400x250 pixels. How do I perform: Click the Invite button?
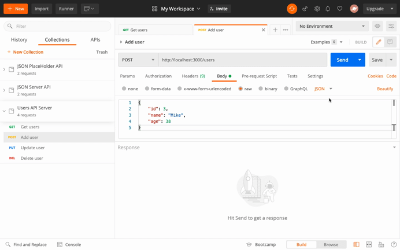219,9
